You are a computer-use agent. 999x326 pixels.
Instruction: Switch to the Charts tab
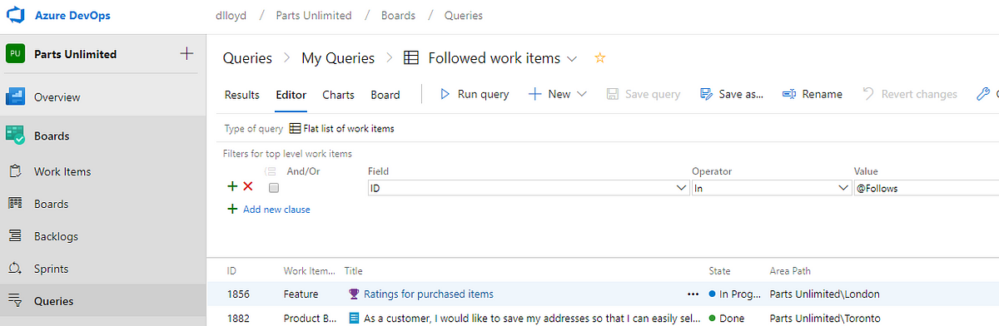pos(338,95)
